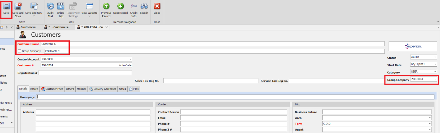Click the Auto Code button
This screenshot has height=133, width=440.
pos(125,65)
